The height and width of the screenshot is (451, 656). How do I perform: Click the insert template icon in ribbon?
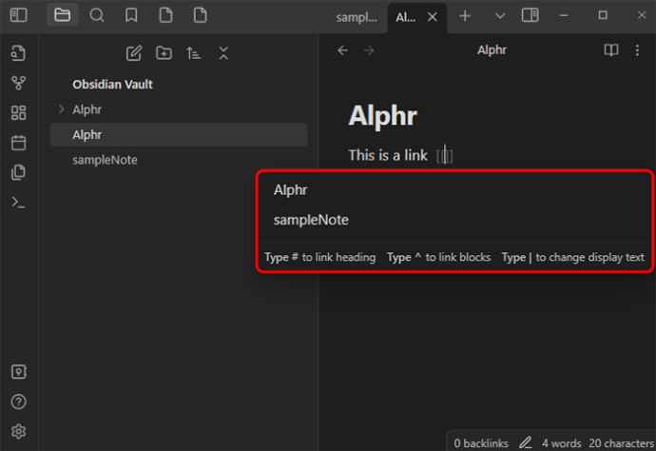18,172
